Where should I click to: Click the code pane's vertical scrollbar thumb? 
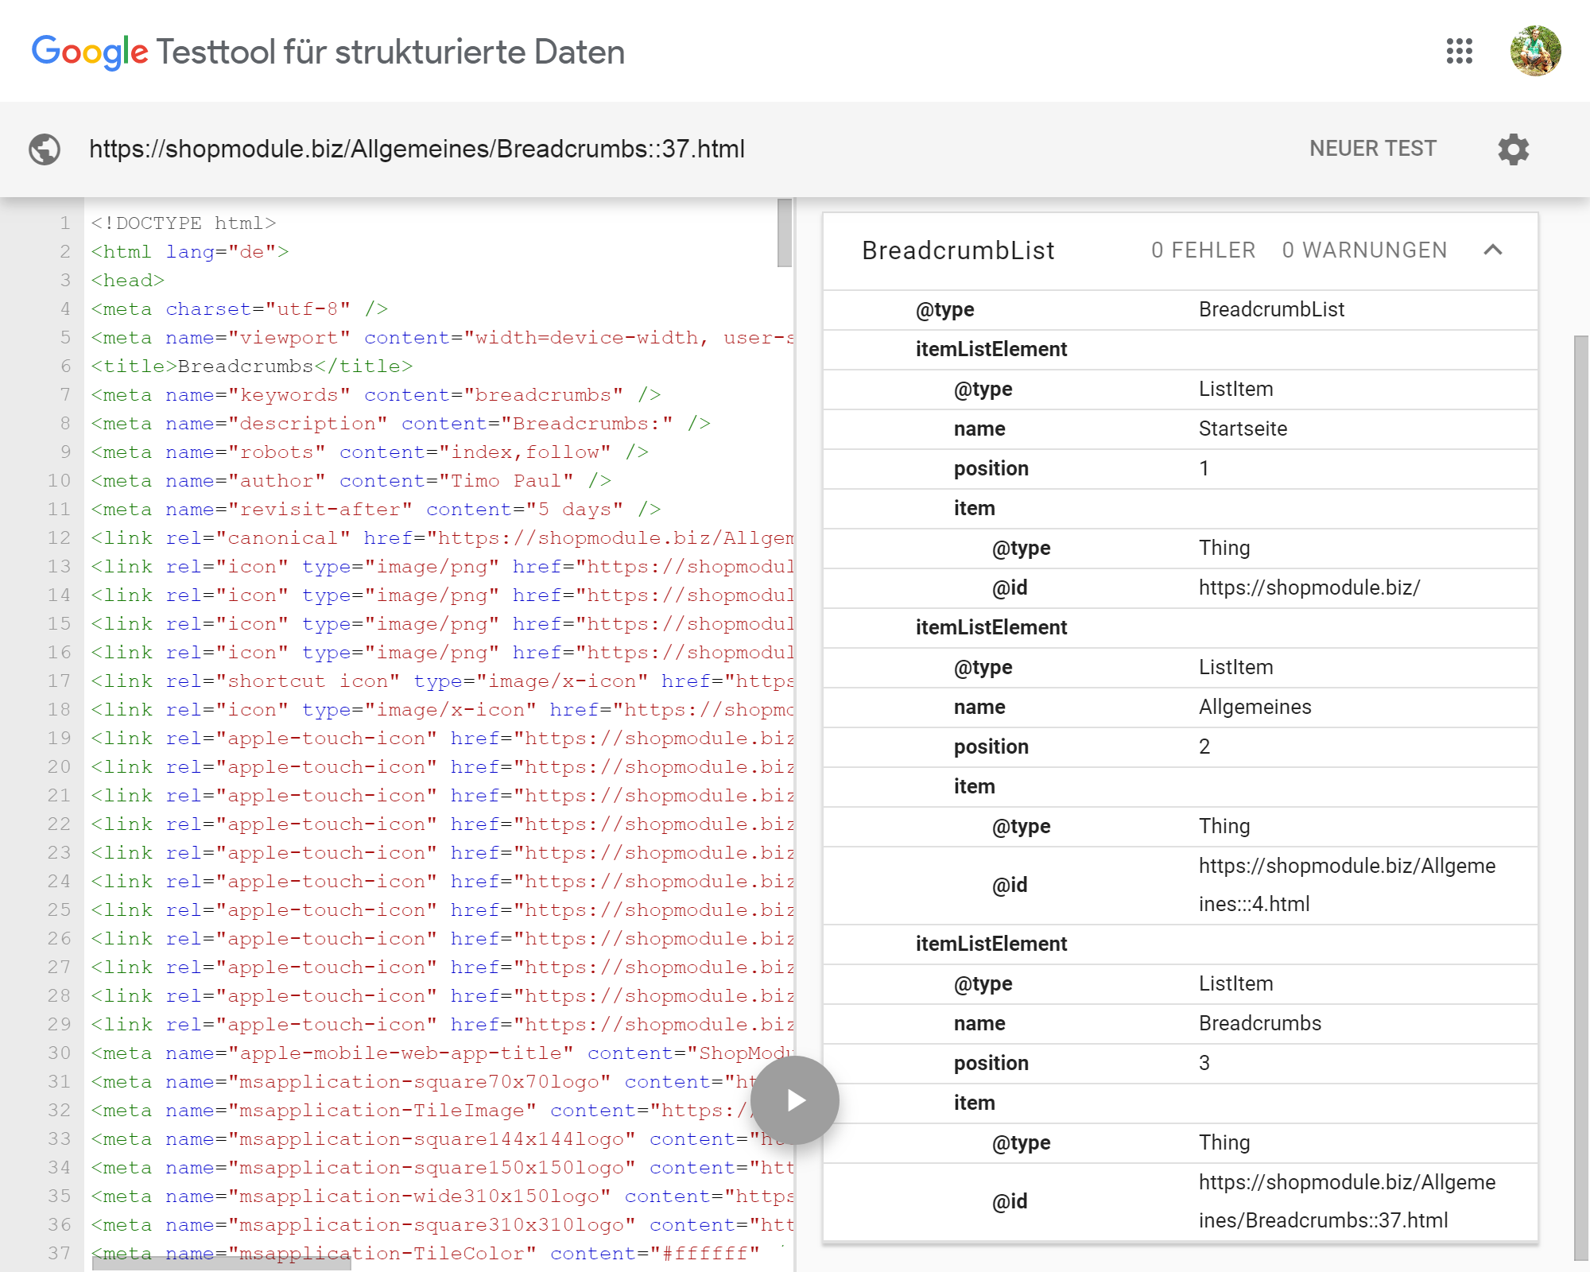[785, 232]
